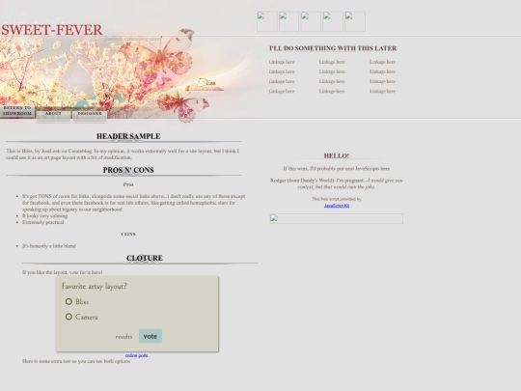The width and height of the screenshot is (521, 391).
Task: Click the second broken social icon at top
Action: [x=288, y=21]
